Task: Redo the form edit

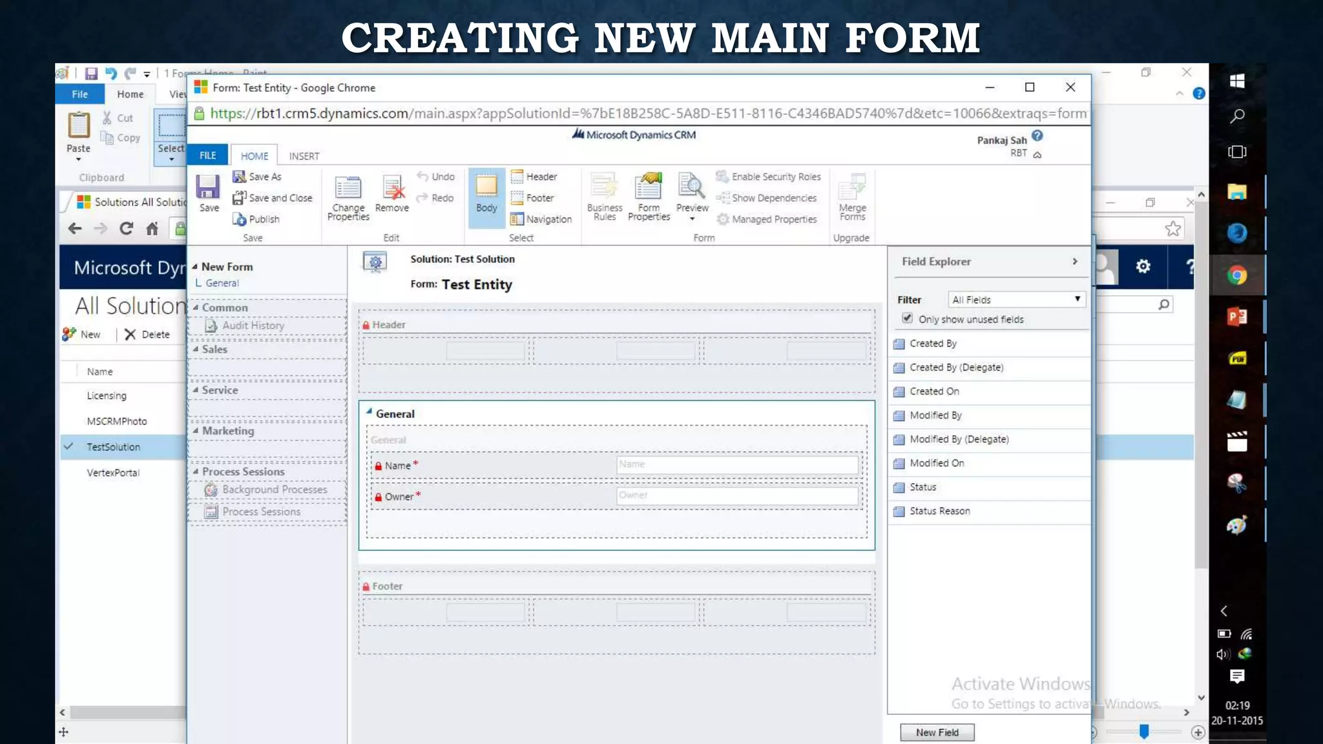Action: [x=435, y=198]
